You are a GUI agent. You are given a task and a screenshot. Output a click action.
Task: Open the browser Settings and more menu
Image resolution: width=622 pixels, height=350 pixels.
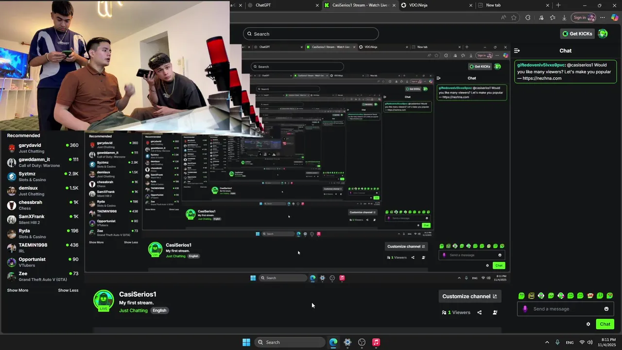[x=603, y=17]
